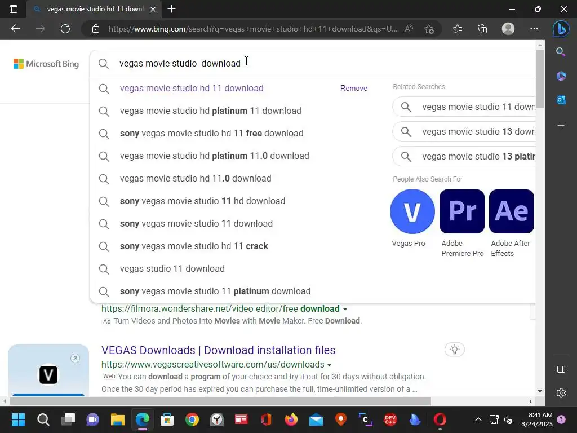The image size is (577, 433).
Task: View site information lock icon
Action: point(96,29)
